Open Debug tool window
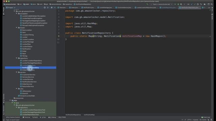This screenshot has height=121, width=216. [x=52, y=117]
